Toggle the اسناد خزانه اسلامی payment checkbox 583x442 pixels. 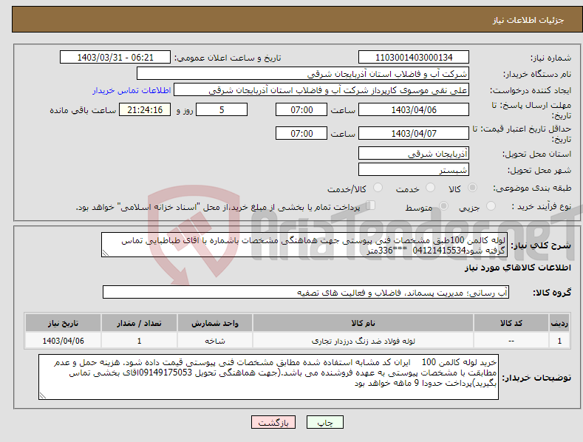370,205
